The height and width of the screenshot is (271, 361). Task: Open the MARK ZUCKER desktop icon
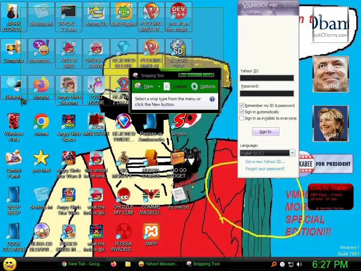pyautogui.click(x=14, y=17)
